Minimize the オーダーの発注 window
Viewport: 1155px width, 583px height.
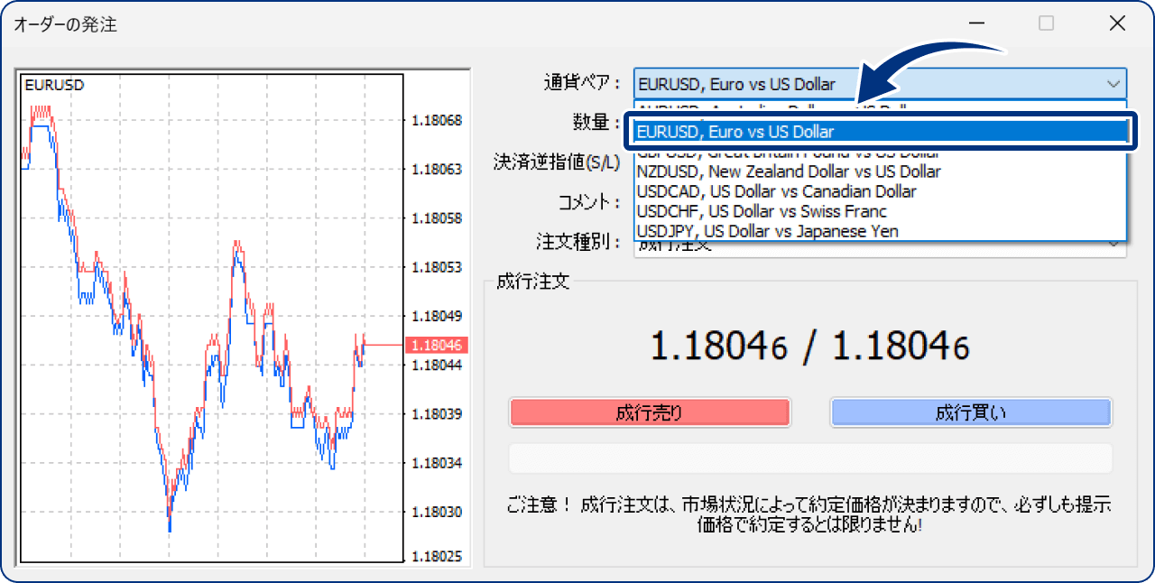point(976,24)
